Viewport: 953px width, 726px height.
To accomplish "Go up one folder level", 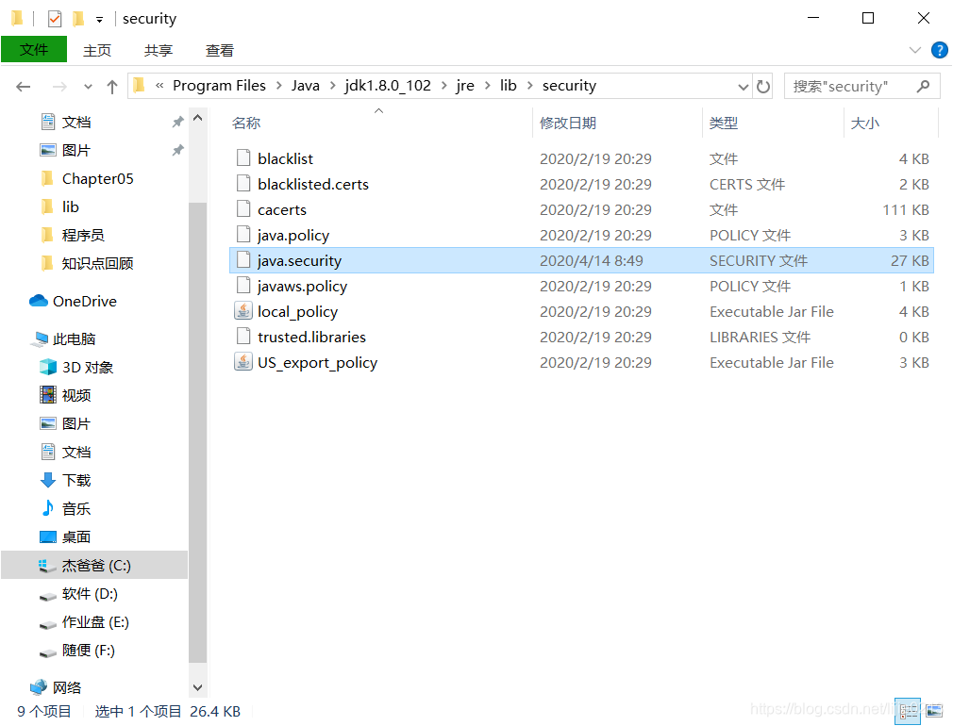I will (x=112, y=86).
